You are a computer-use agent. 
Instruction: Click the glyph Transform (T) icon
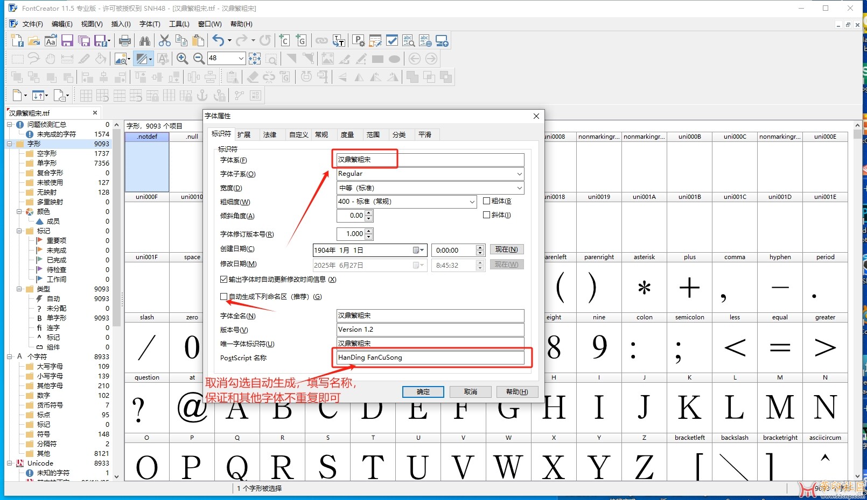coord(339,41)
